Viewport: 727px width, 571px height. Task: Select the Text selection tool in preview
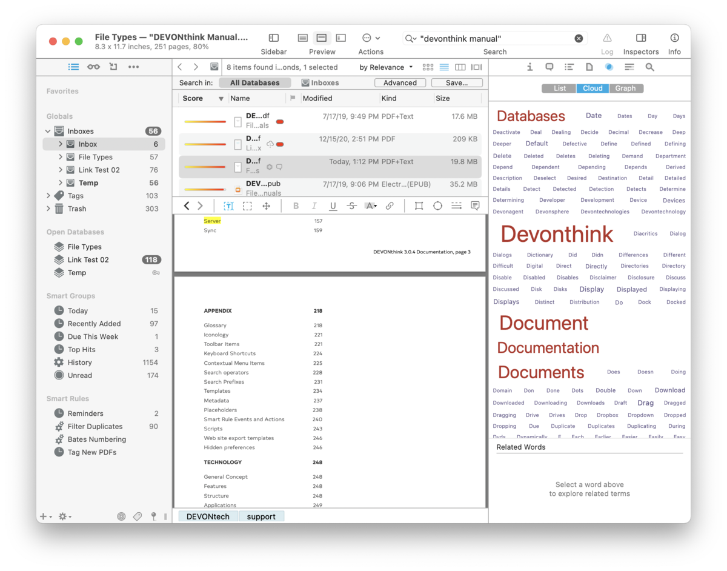(x=228, y=206)
